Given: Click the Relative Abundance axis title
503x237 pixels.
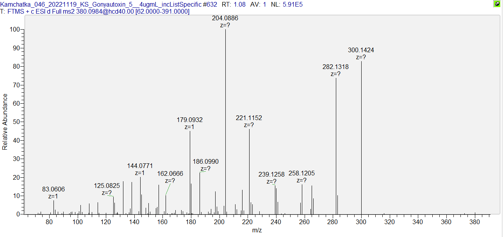Looking at the screenshot, I should [5, 122].
